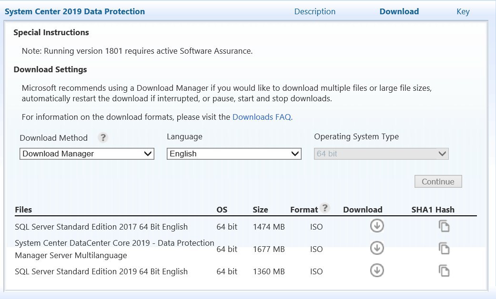
Task: Click ISO format in Data Protection Manager row
Action: coord(316,250)
